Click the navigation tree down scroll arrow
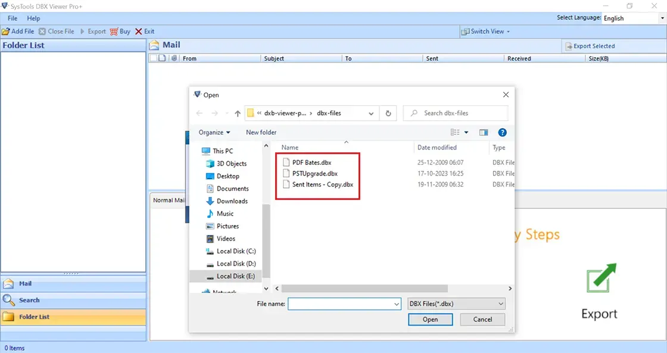The width and height of the screenshot is (667, 353). pos(266,288)
